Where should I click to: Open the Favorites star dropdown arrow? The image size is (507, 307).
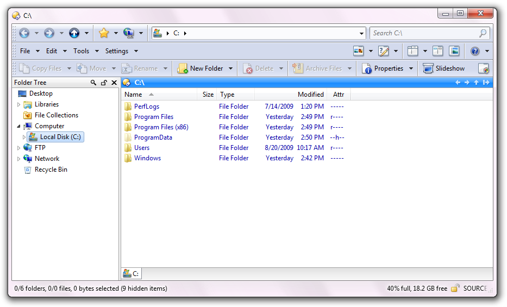tap(116, 33)
